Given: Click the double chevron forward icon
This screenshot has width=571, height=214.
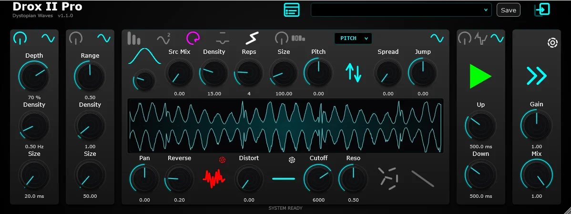Looking at the screenshot, I should pyautogui.click(x=536, y=76).
